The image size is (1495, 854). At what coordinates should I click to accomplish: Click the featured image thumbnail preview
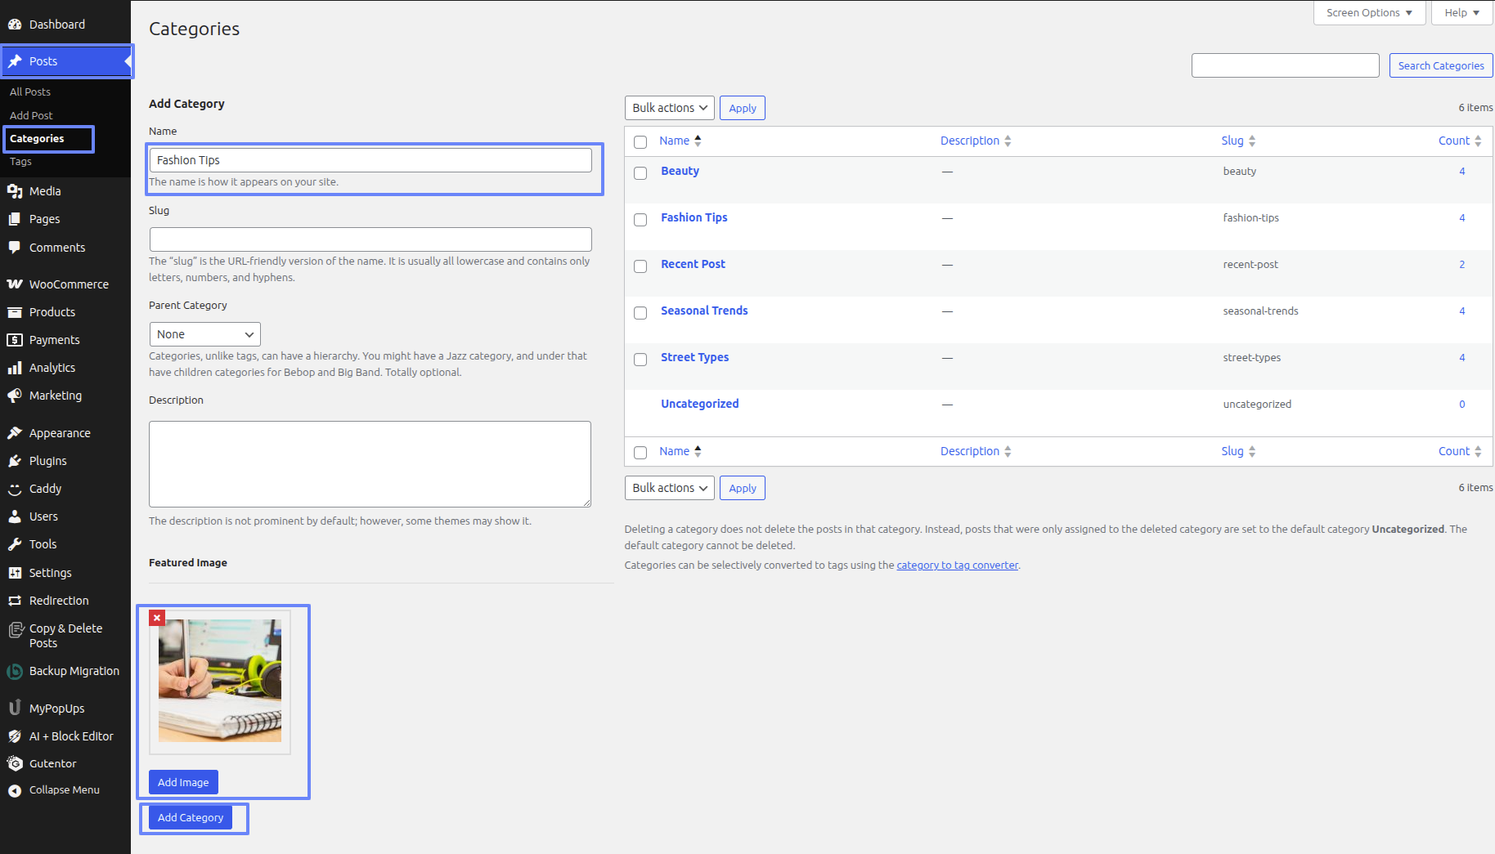click(220, 681)
